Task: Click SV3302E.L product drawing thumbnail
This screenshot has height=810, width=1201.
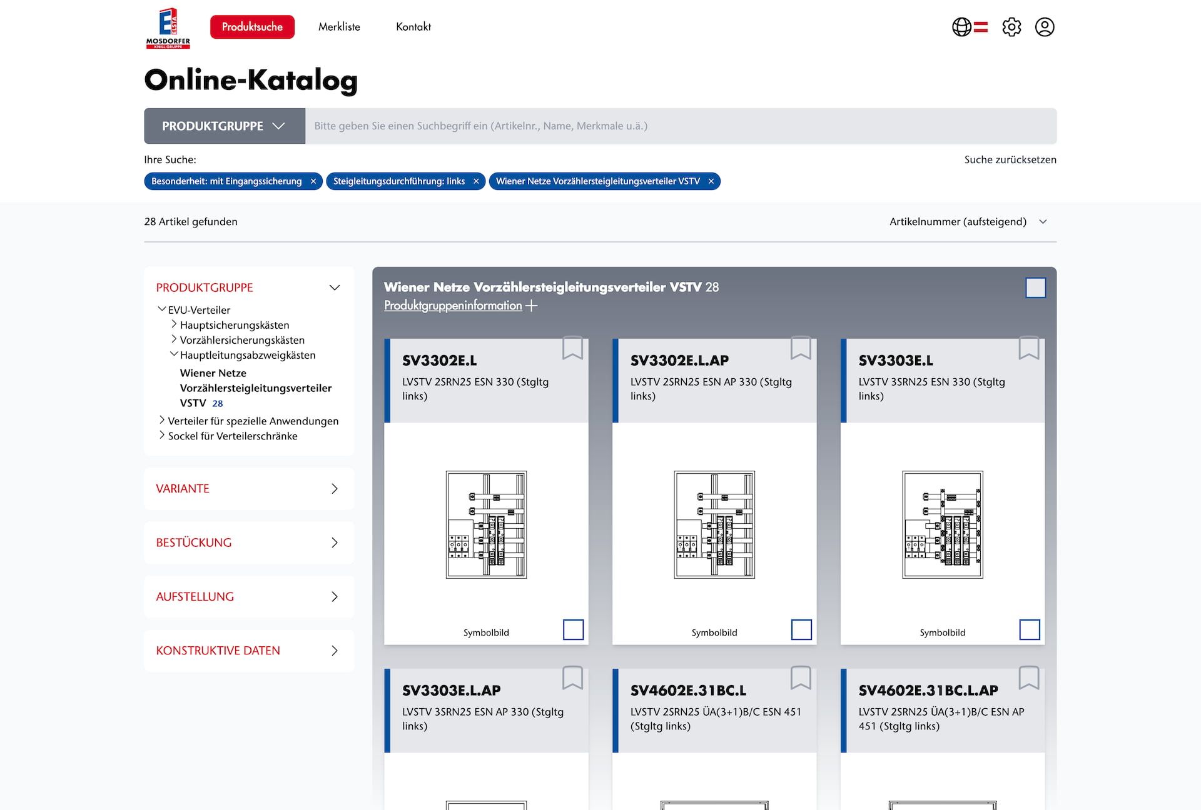Action: point(486,525)
